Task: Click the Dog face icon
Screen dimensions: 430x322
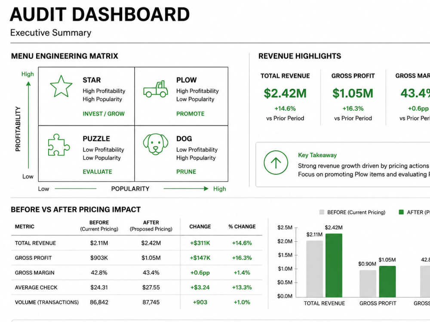Action: (156, 144)
